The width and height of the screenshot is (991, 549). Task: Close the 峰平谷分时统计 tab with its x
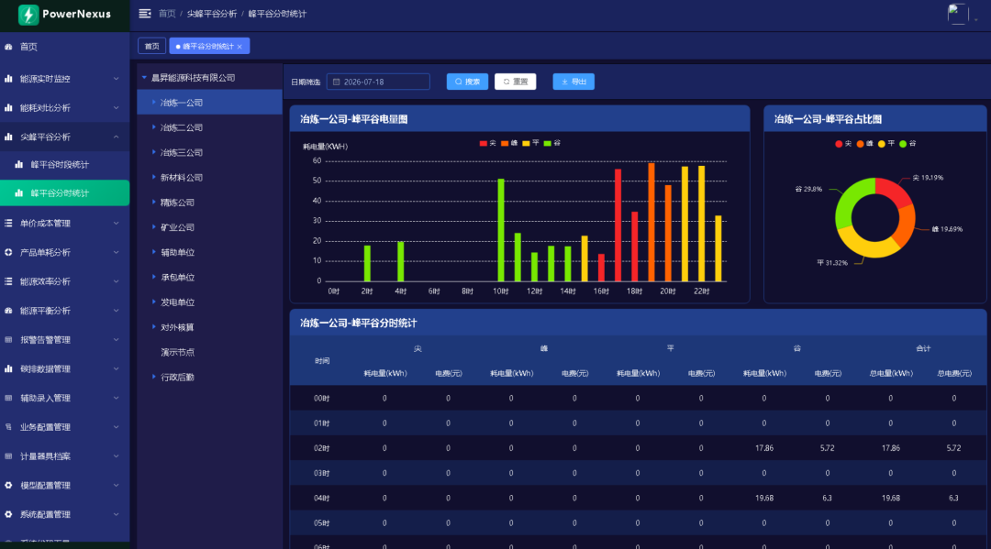[x=239, y=47]
